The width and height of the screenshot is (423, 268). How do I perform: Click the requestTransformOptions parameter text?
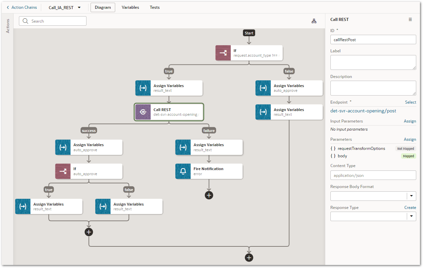[361, 149]
